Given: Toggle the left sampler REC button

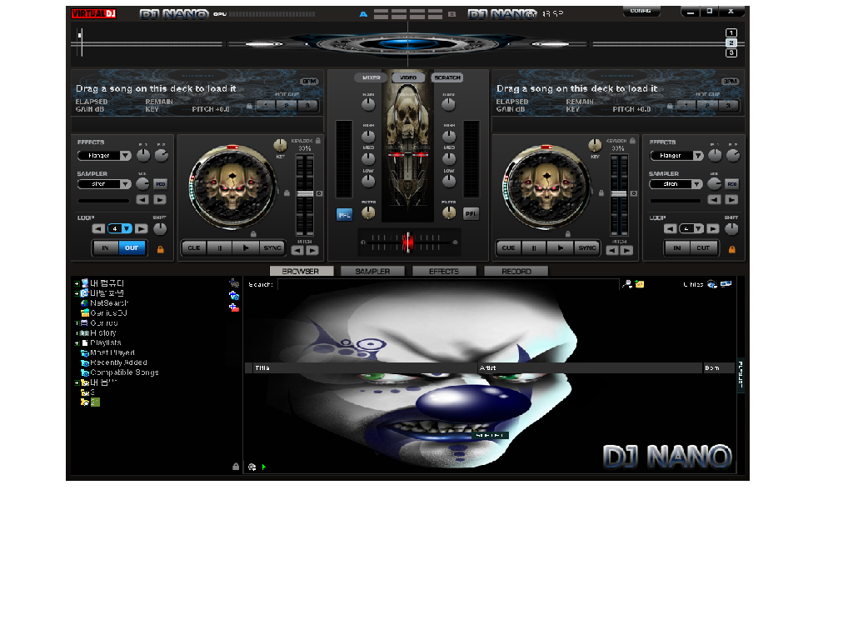Looking at the screenshot, I should tap(161, 184).
